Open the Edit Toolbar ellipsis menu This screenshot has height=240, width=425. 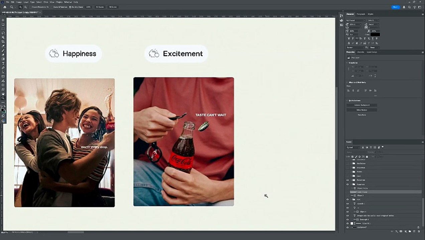[x=3, y=102]
